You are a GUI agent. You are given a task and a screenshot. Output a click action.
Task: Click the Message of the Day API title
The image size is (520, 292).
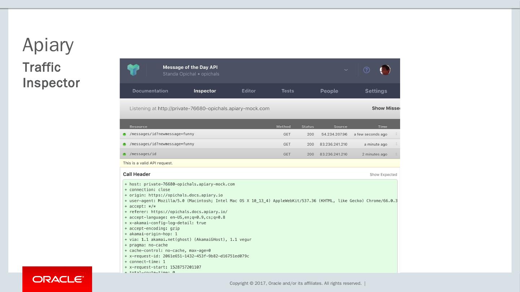tap(190, 67)
